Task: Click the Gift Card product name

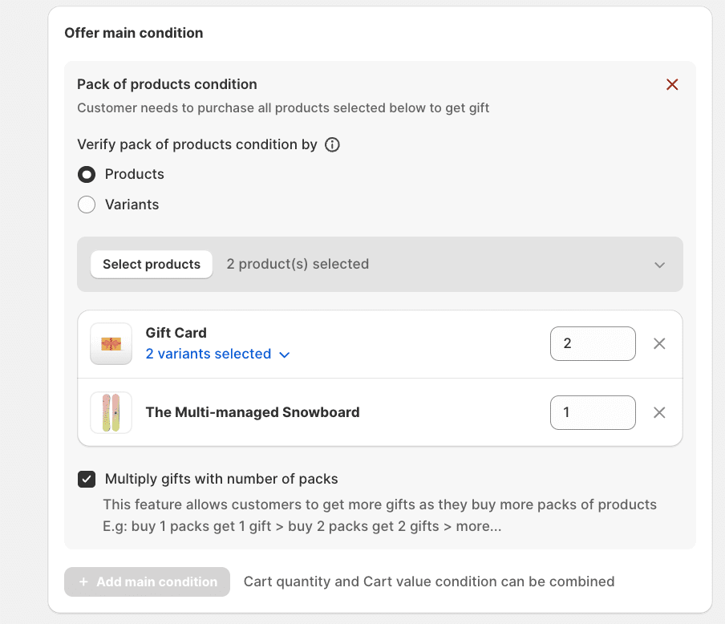Action: click(176, 333)
